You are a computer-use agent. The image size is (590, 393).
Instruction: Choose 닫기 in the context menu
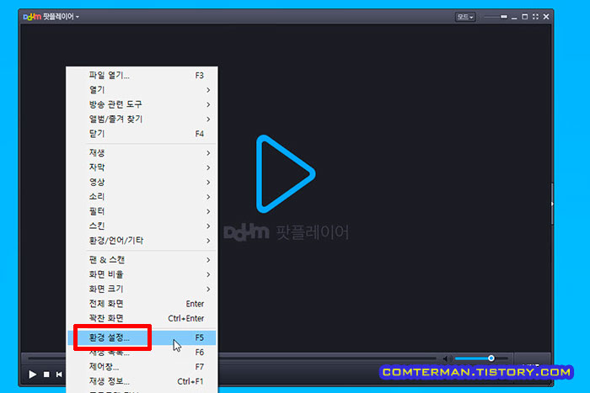pos(142,134)
